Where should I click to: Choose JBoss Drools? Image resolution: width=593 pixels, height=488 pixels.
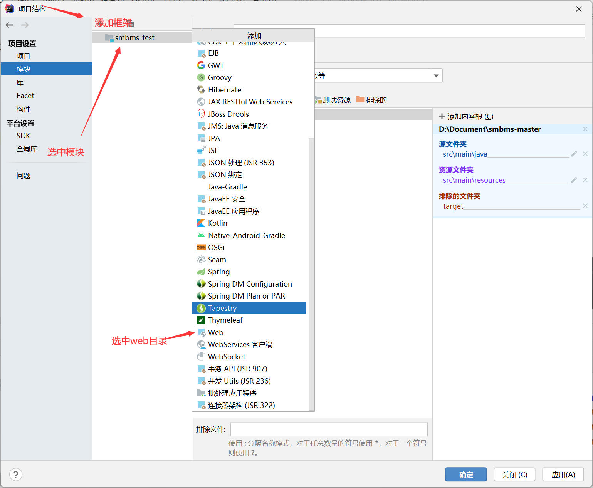point(249,114)
